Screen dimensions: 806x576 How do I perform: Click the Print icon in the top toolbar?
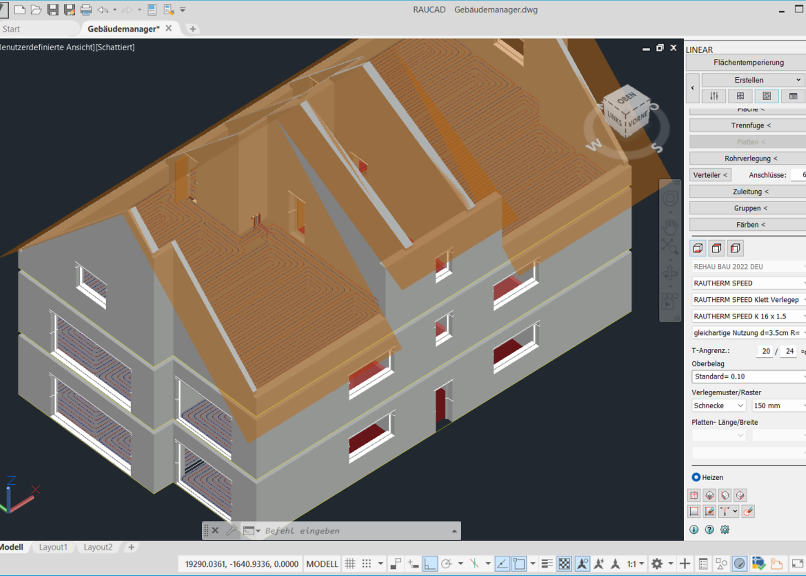point(87,9)
